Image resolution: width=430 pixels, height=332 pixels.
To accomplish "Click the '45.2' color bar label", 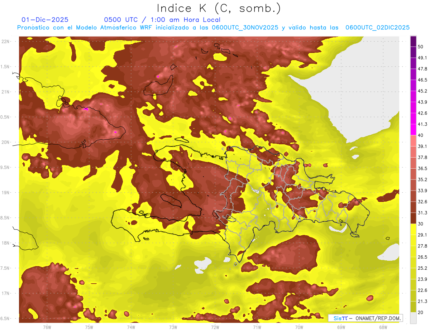I will click(422, 91).
